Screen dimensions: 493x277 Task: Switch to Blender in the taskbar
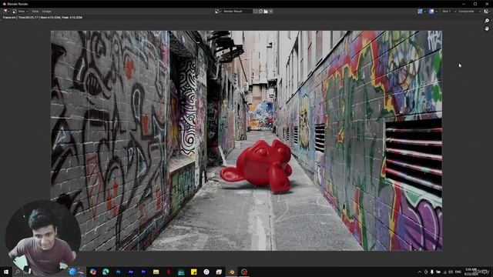pyautogui.click(x=231, y=272)
